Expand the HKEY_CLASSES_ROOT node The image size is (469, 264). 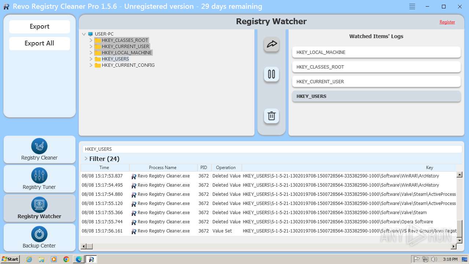(x=91, y=40)
